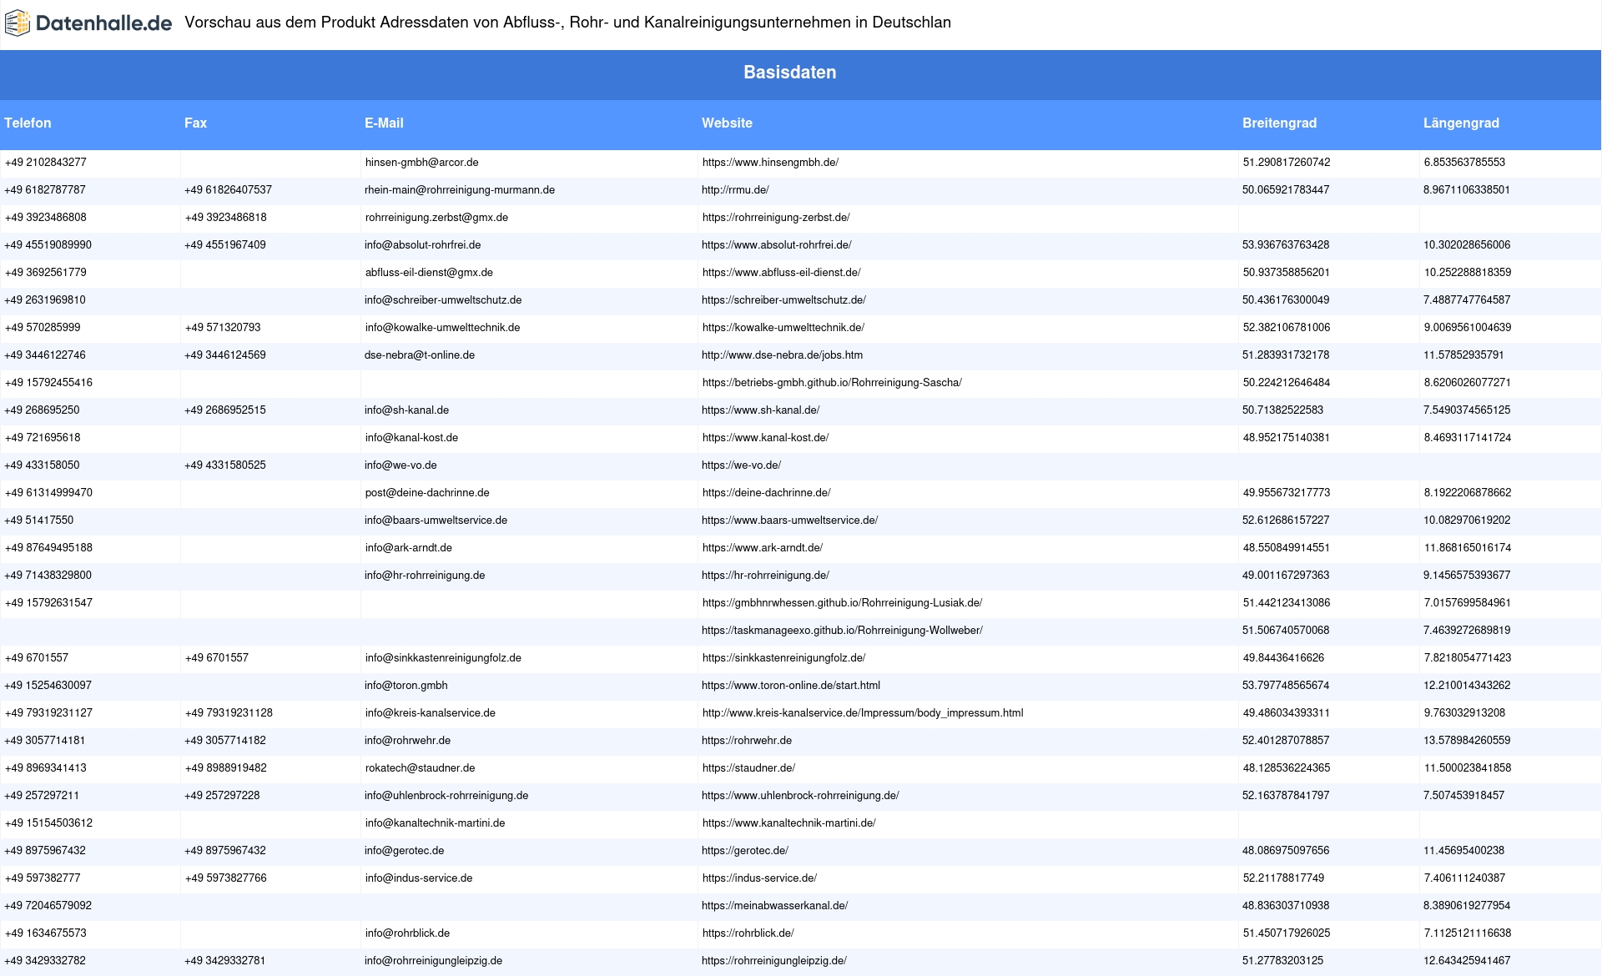Click website https://rohrwehr.de
The height and width of the screenshot is (976, 1602).
747,741
